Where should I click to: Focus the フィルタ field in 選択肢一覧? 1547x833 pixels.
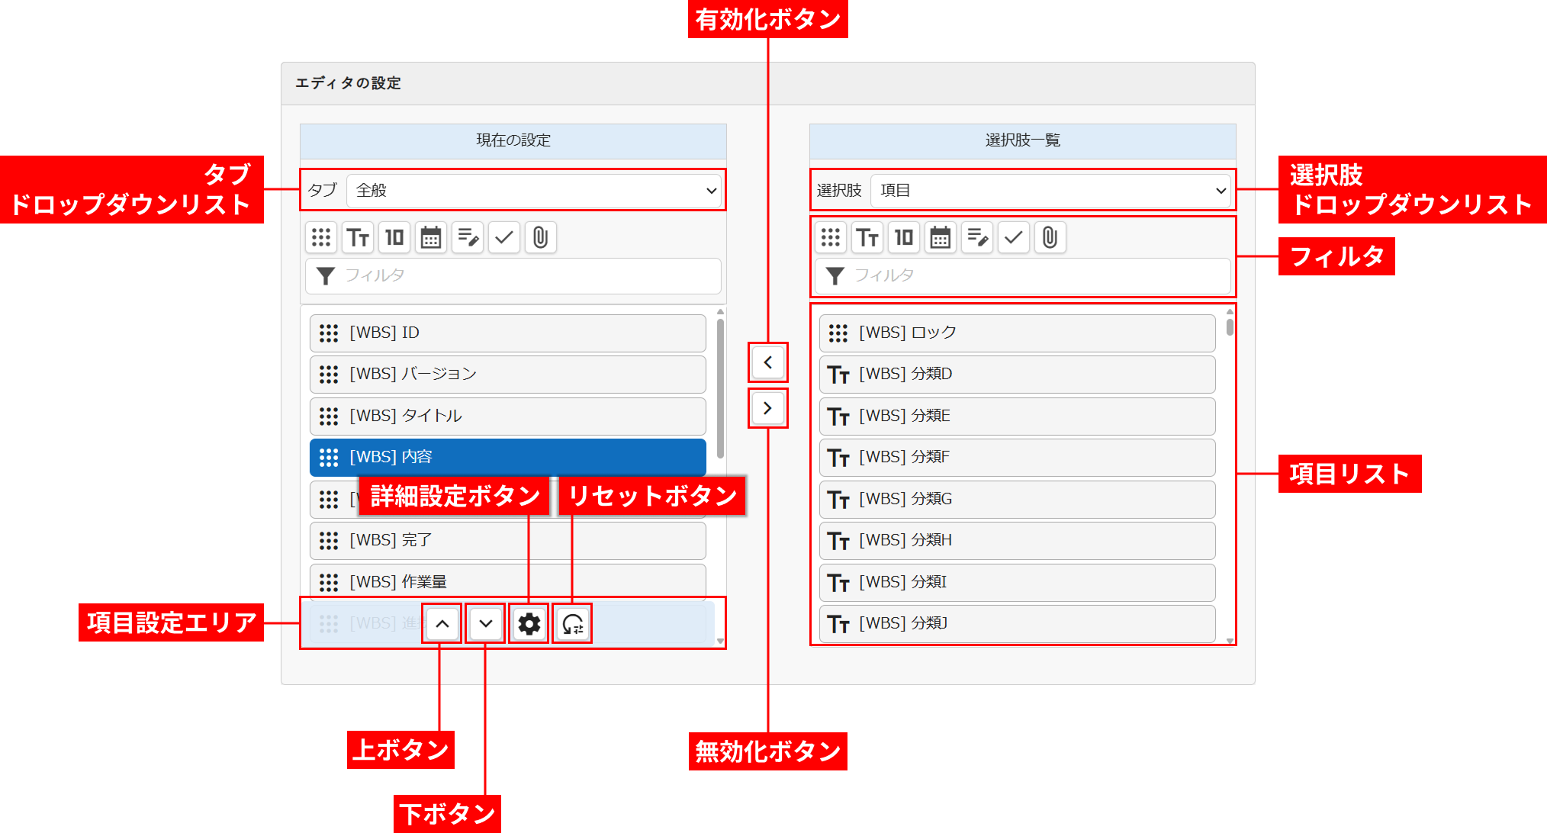(1023, 275)
